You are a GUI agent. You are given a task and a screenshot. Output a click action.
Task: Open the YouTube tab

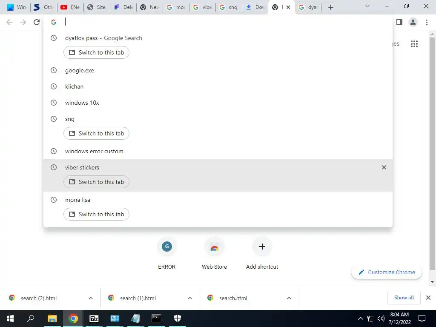click(70, 7)
